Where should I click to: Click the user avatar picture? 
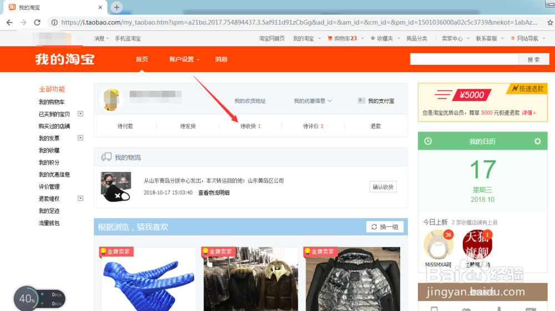(x=111, y=99)
